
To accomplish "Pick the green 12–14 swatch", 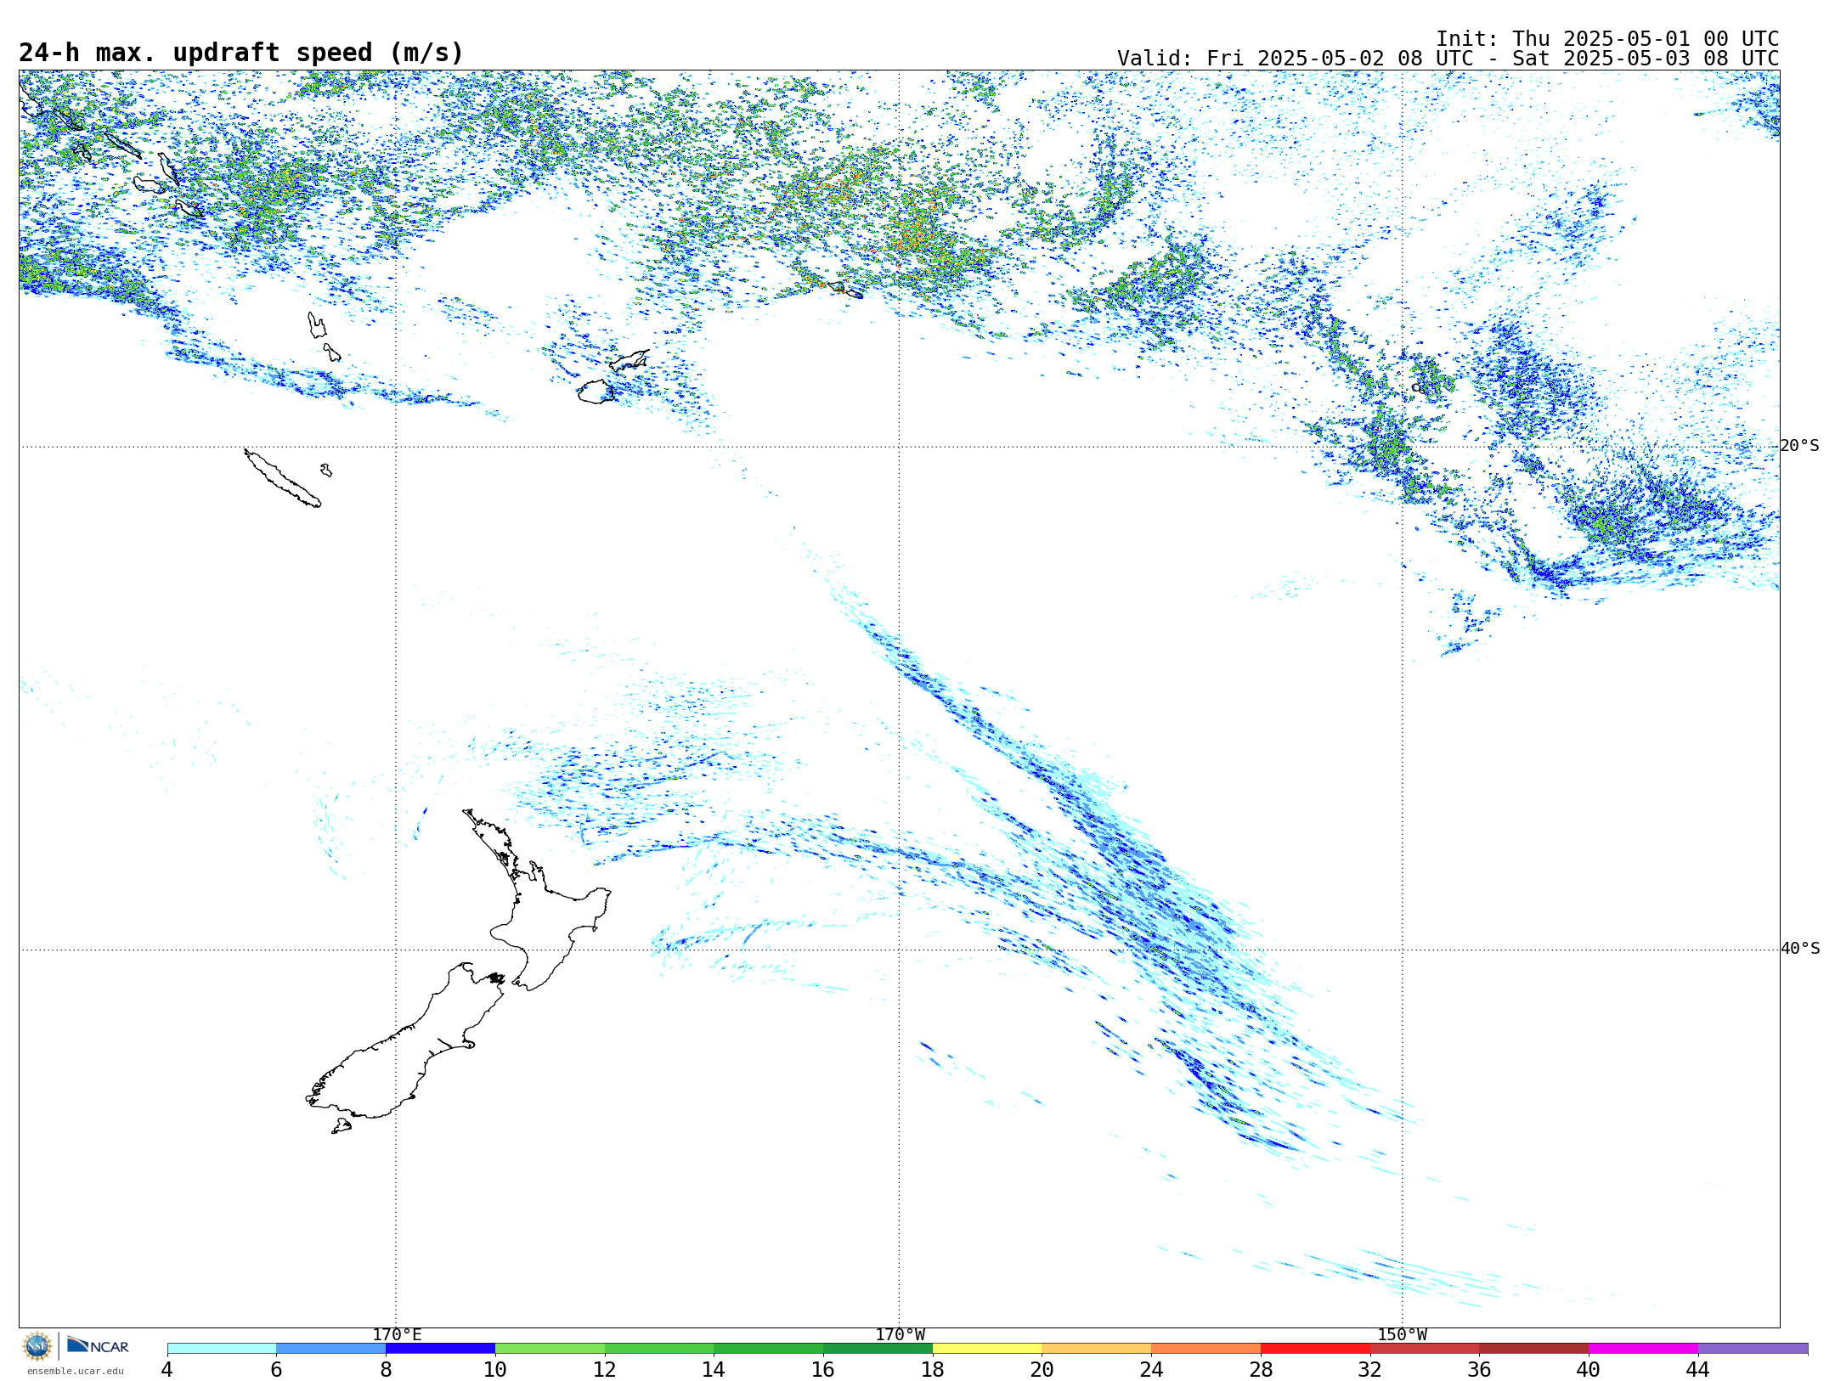I will [x=659, y=1349].
